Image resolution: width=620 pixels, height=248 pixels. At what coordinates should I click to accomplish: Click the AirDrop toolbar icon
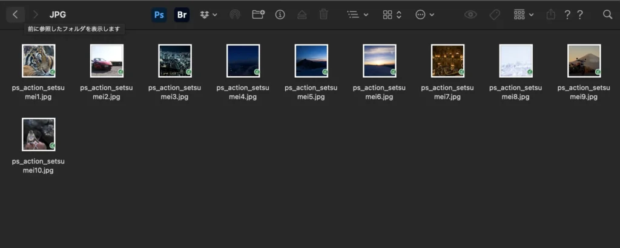pyautogui.click(x=234, y=14)
